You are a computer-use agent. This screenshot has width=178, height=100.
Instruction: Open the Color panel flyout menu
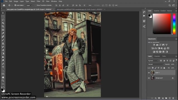pos(176,11)
